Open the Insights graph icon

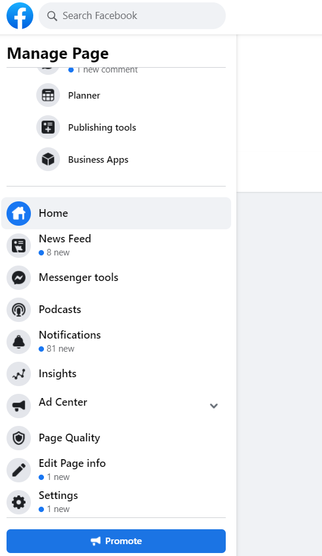[x=19, y=374]
